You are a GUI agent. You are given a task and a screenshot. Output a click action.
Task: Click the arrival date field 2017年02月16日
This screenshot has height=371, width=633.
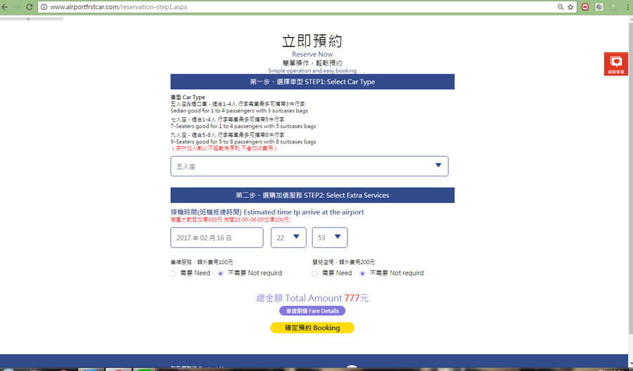[217, 237]
